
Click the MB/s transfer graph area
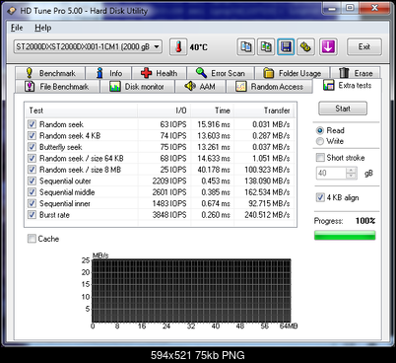[x=191, y=291]
